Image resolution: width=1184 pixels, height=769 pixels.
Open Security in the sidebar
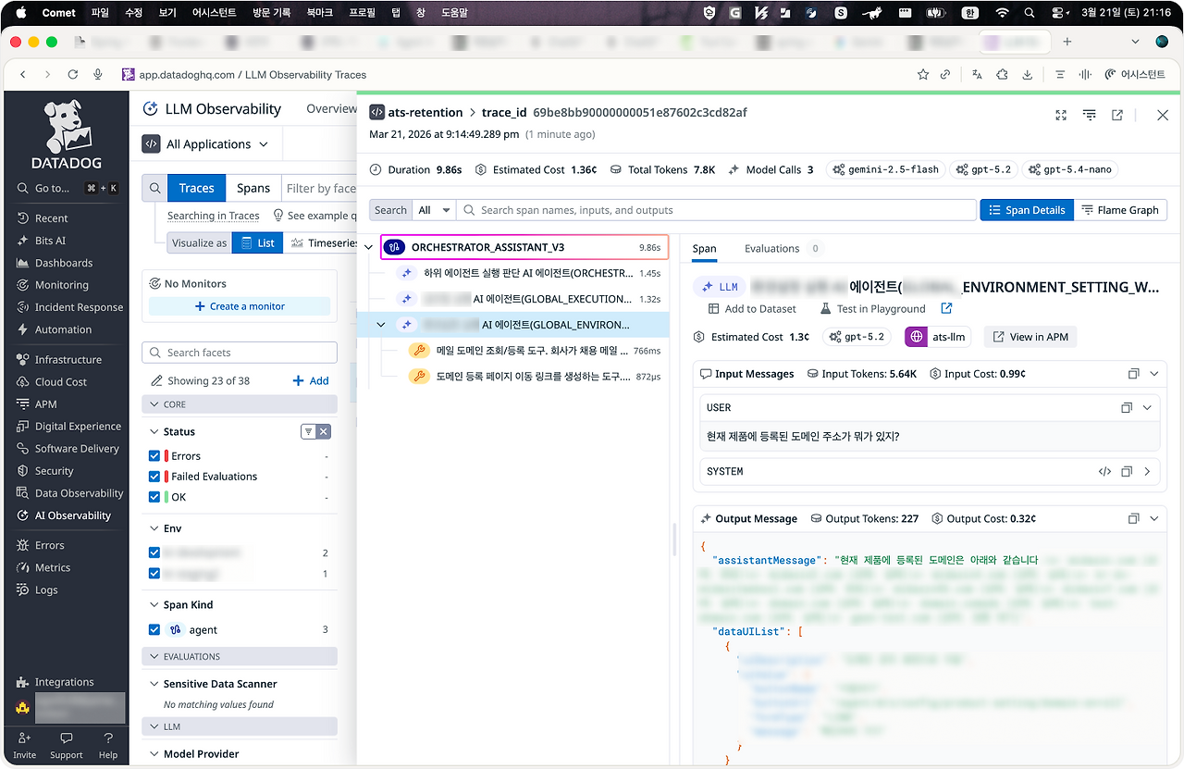(55, 470)
